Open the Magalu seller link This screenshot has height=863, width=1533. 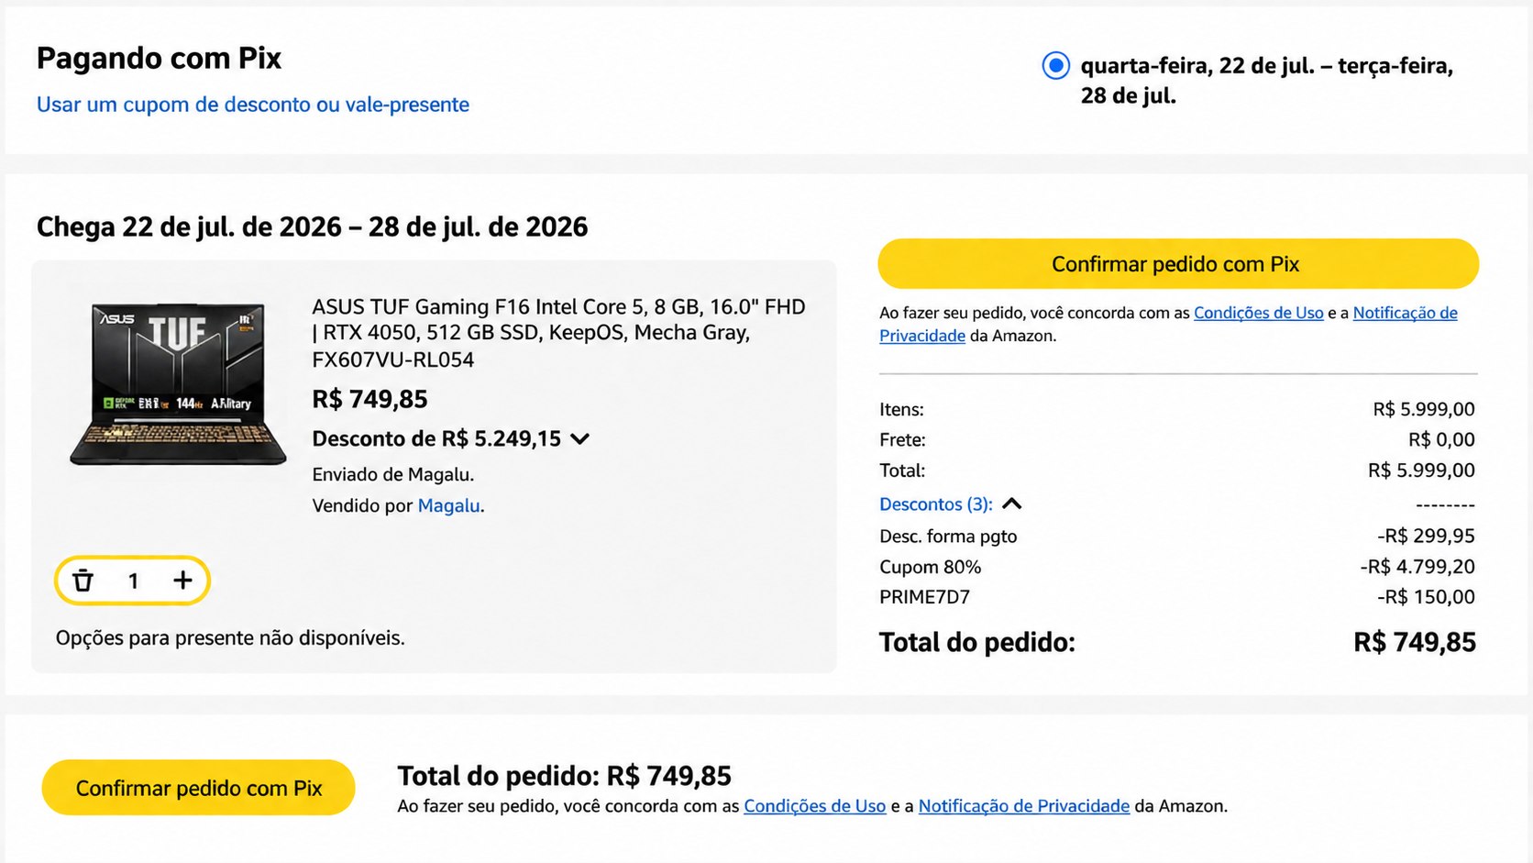[x=448, y=505]
